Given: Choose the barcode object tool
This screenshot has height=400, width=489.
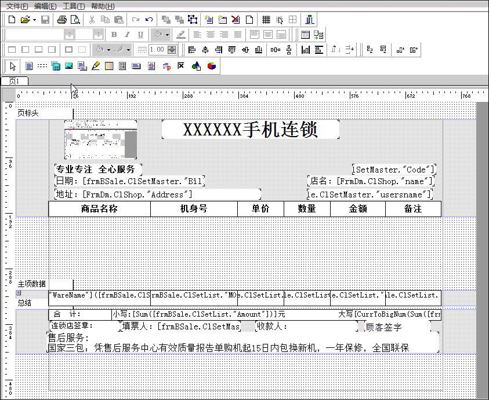Looking at the screenshot, I should tap(109, 66).
